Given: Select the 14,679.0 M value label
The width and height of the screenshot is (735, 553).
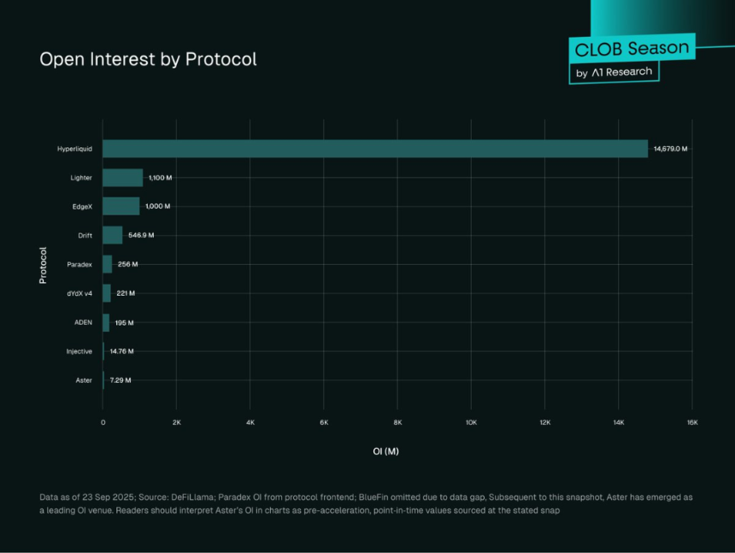Looking at the screenshot, I should pos(670,149).
